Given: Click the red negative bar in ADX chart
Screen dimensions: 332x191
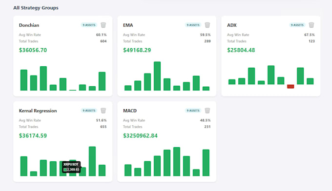Looking at the screenshot, I should click(x=290, y=86).
